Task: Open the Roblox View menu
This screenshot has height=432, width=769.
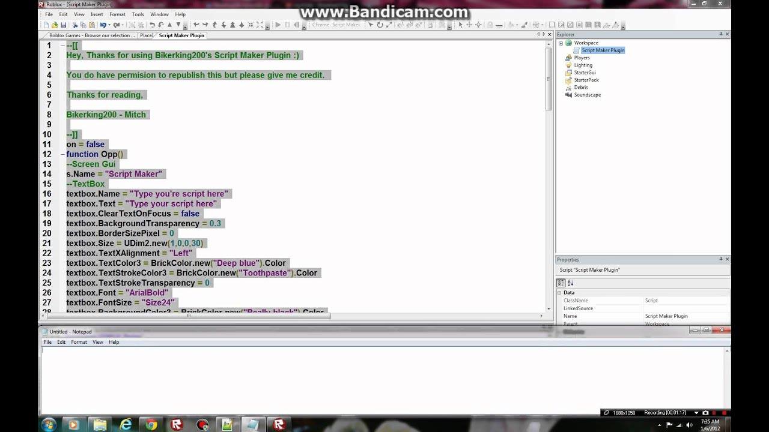Action: click(79, 14)
